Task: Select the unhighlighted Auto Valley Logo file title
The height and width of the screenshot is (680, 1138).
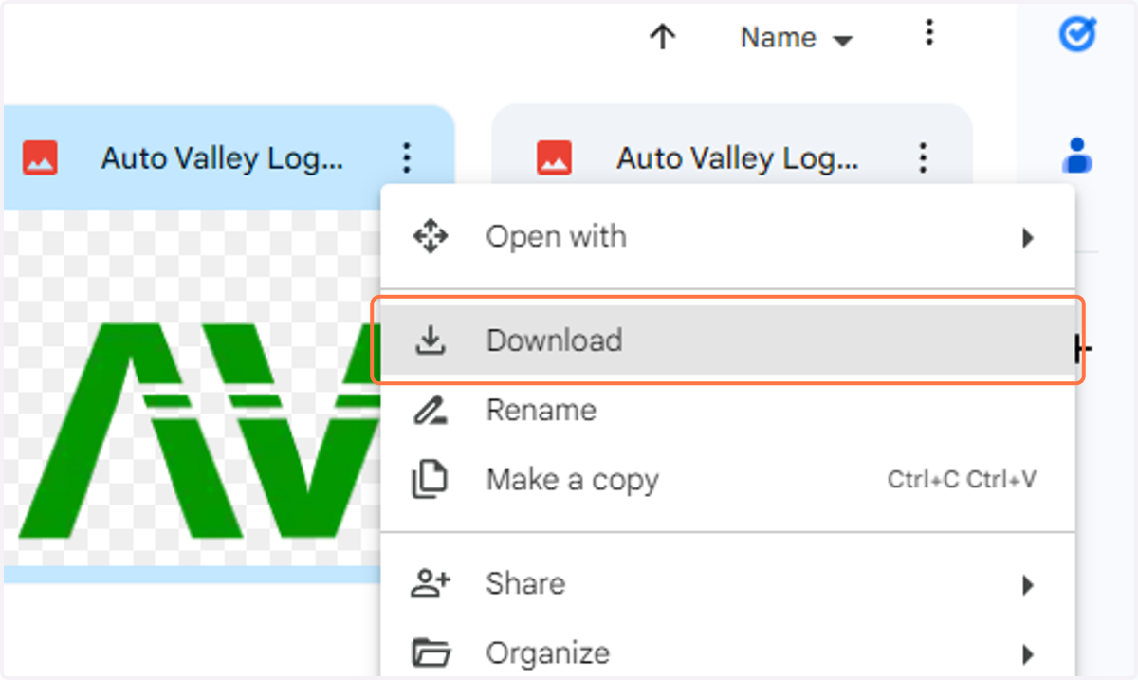Action: [738, 158]
